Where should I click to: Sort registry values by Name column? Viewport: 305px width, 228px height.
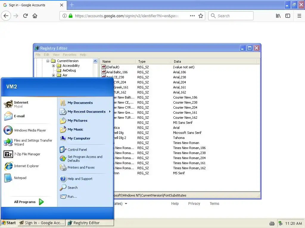click(118, 61)
